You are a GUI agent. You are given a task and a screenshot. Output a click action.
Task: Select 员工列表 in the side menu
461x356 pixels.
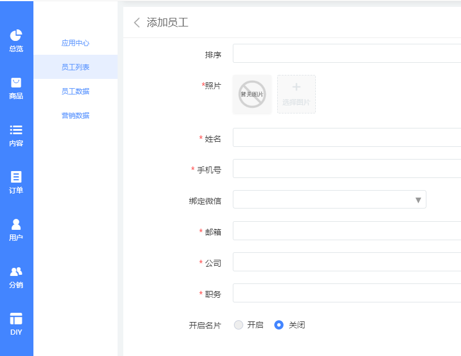click(x=75, y=67)
